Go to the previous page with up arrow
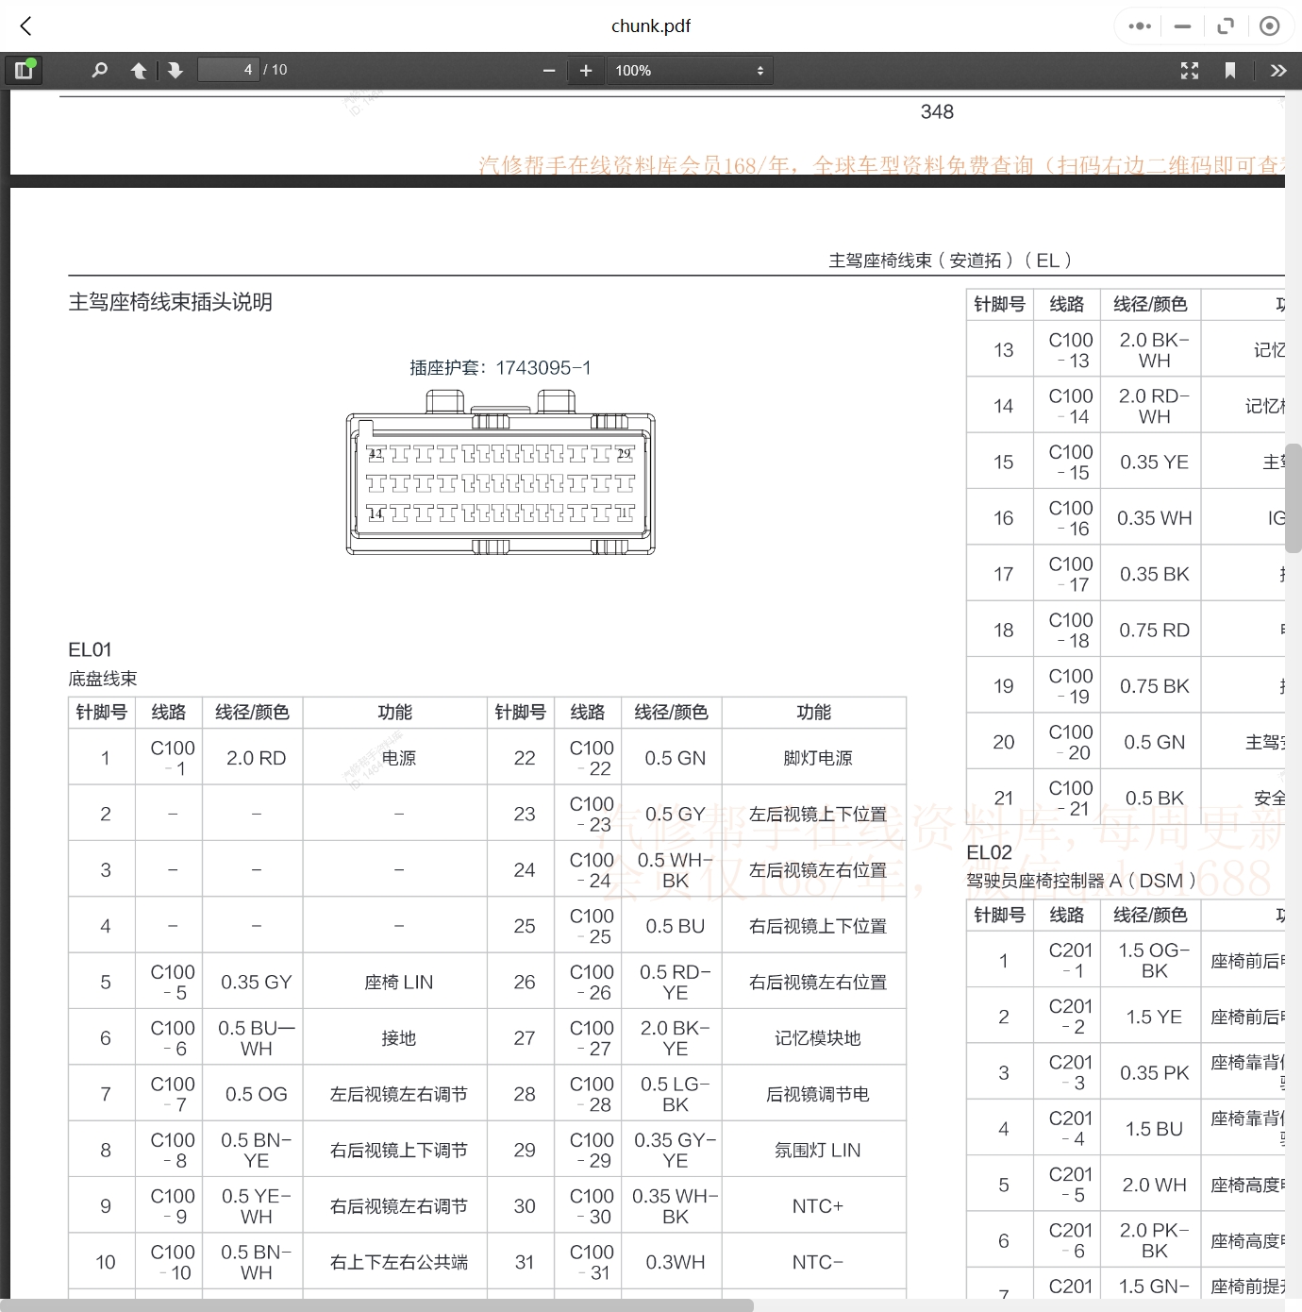 pyautogui.click(x=138, y=70)
